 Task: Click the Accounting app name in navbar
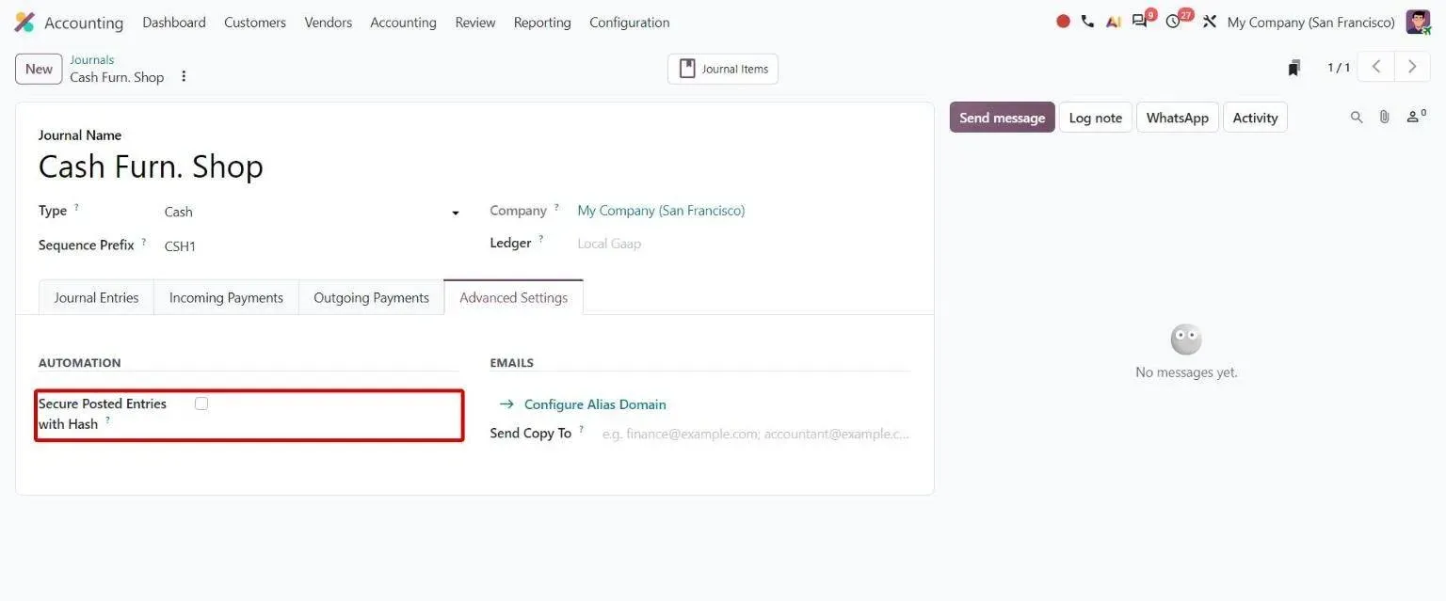point(84,23)
